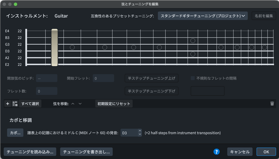Screen dimensions: 279x159
Task: Click the duplicate string list icon
Action: tap(15, 104)
